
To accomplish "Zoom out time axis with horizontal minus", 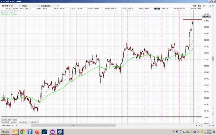I will click(200, 125).
